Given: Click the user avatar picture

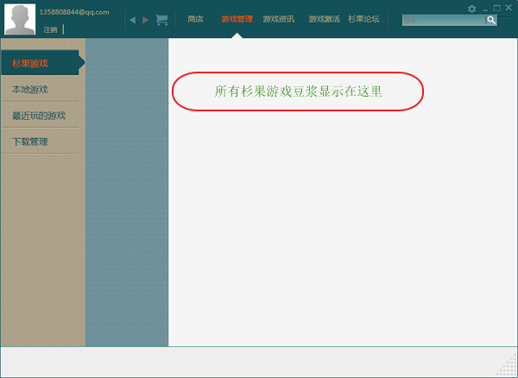Looking at the screenshot, I should pos(20,19).
